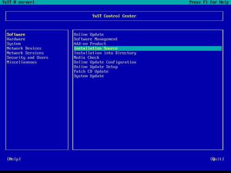Select the Miscellaneous category

pyautogui.click(x=22, y=62)
